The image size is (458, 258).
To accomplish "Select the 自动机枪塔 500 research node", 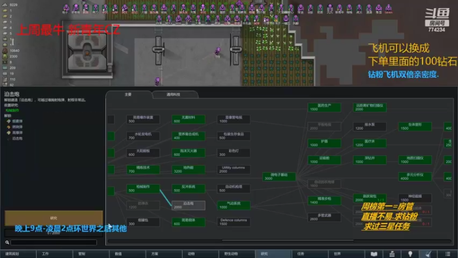I will tap(234, 189).
